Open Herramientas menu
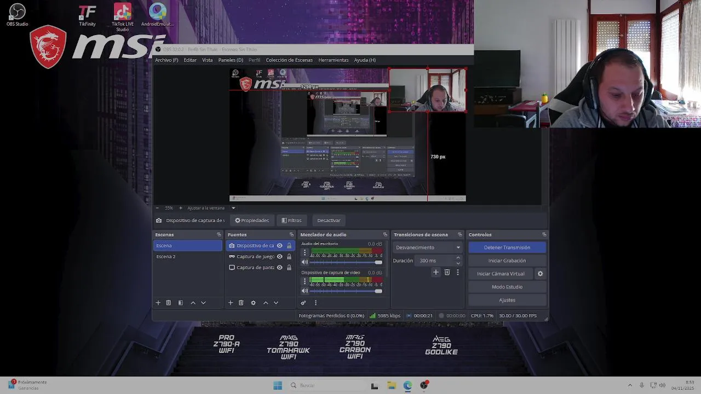 pos(333,60)
